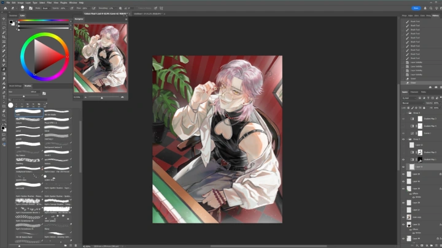442x248 pixels.
Task: Filter layers for pixel layers icon
Action: click(x=420, y=98)
